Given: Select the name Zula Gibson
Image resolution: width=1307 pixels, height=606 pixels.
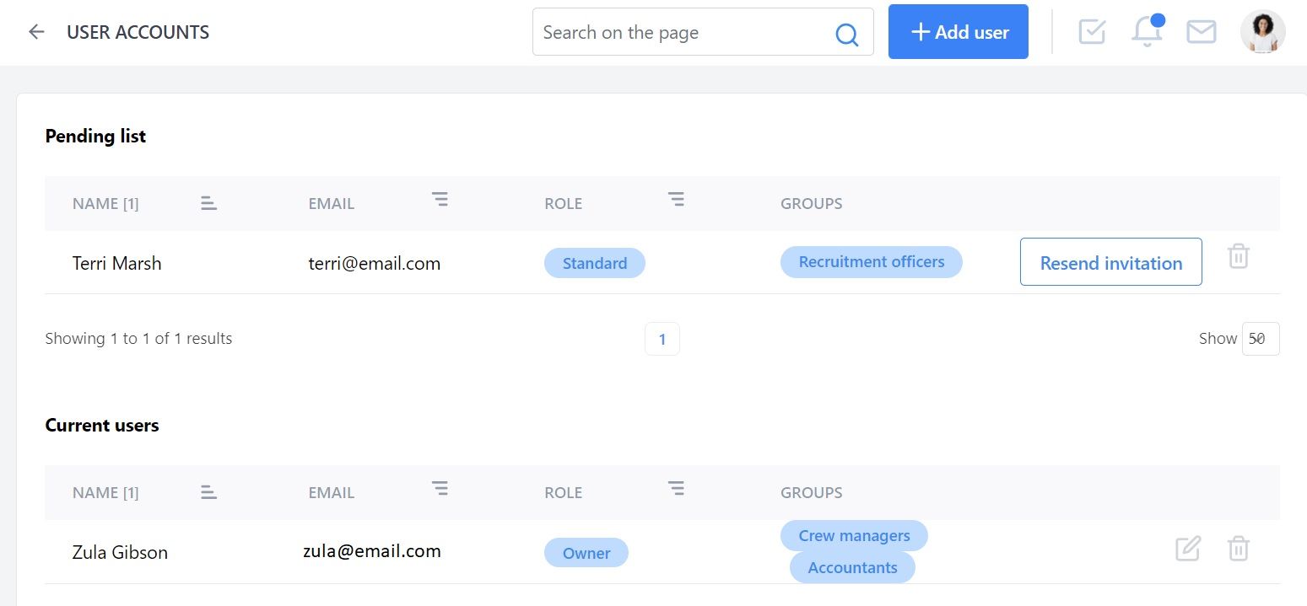Looking at the screenshot, I should (120, 552).
